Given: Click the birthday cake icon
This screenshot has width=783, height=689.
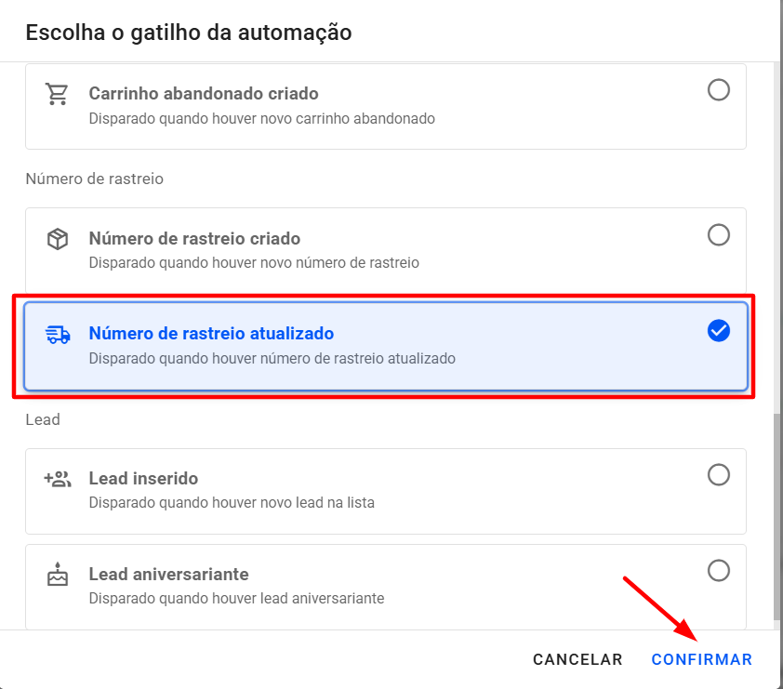Looking at the screenshot, I should (x=58, y=576).
